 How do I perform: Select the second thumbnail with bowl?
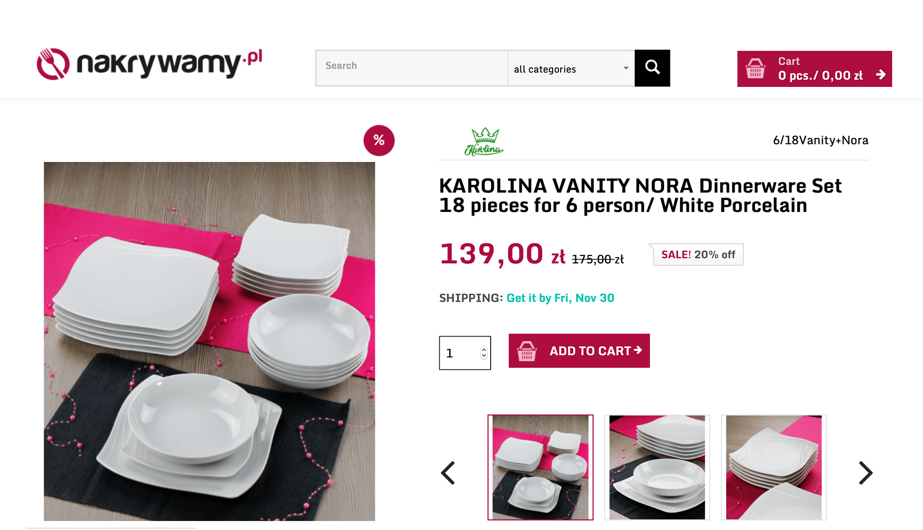point(657,467)
